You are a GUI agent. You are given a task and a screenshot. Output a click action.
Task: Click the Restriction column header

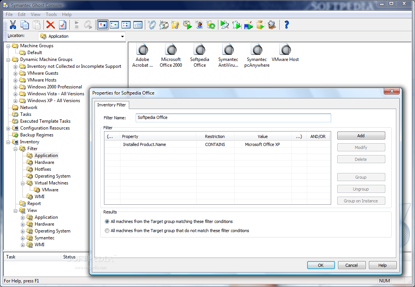pos(215,136)
